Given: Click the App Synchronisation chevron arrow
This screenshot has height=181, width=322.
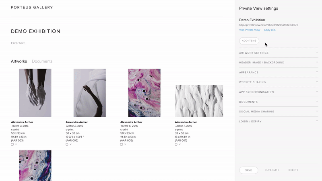Looking at the screenshot, I should coord(317,92).
